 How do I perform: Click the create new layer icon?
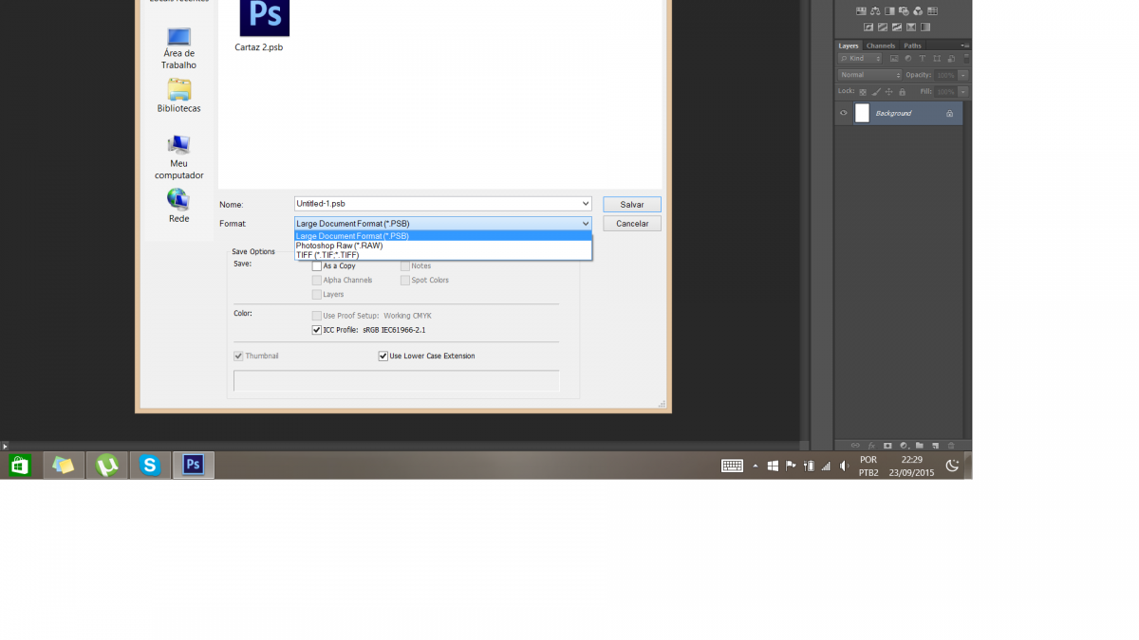(936, 446)
